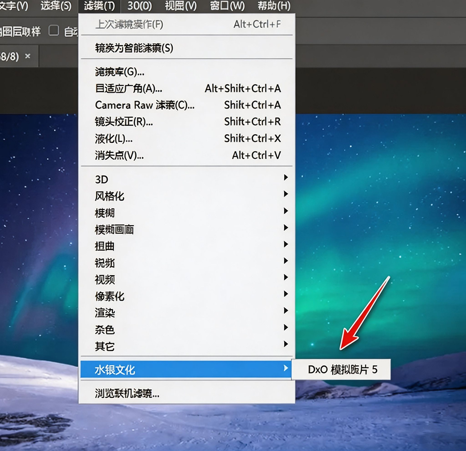Expand the 杂色 submenu
466x451 pixels.
186,329
